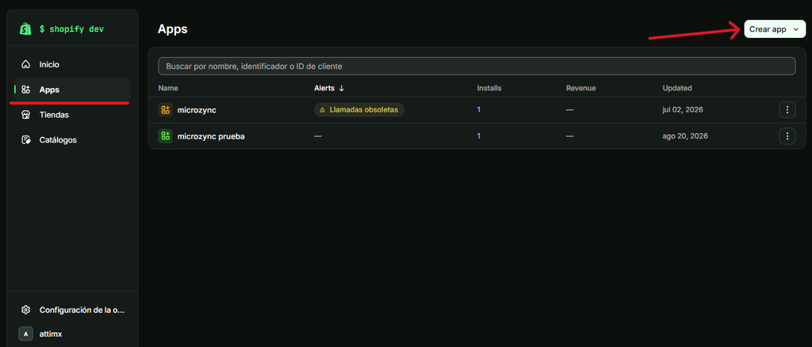This screenshot has height=347, width=812.
Task: Open the three-dot menu for microzync
Action: pos(787,109)
